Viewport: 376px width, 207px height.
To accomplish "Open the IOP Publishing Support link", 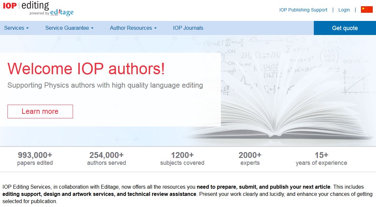I will [303, 10].
